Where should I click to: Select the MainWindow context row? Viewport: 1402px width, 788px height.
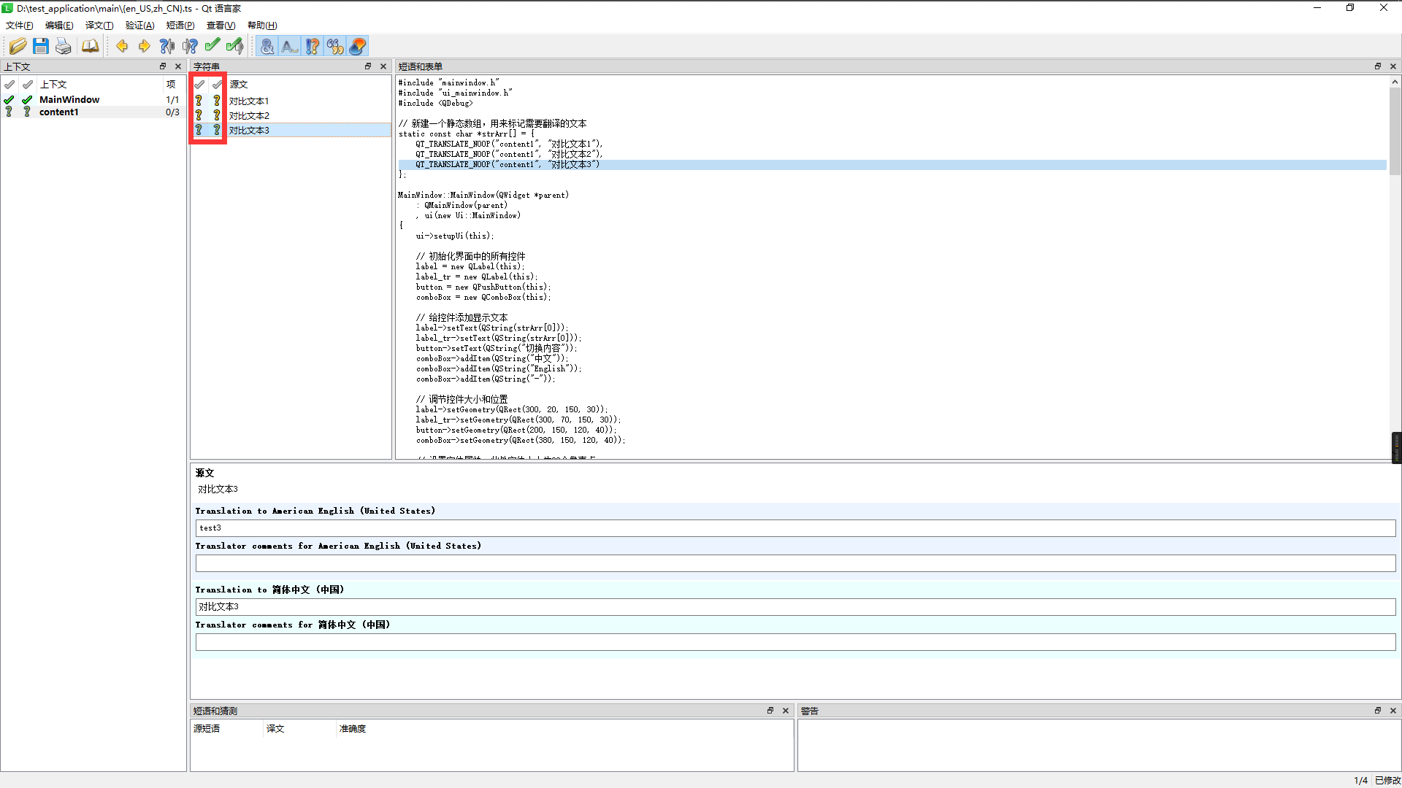92,100
